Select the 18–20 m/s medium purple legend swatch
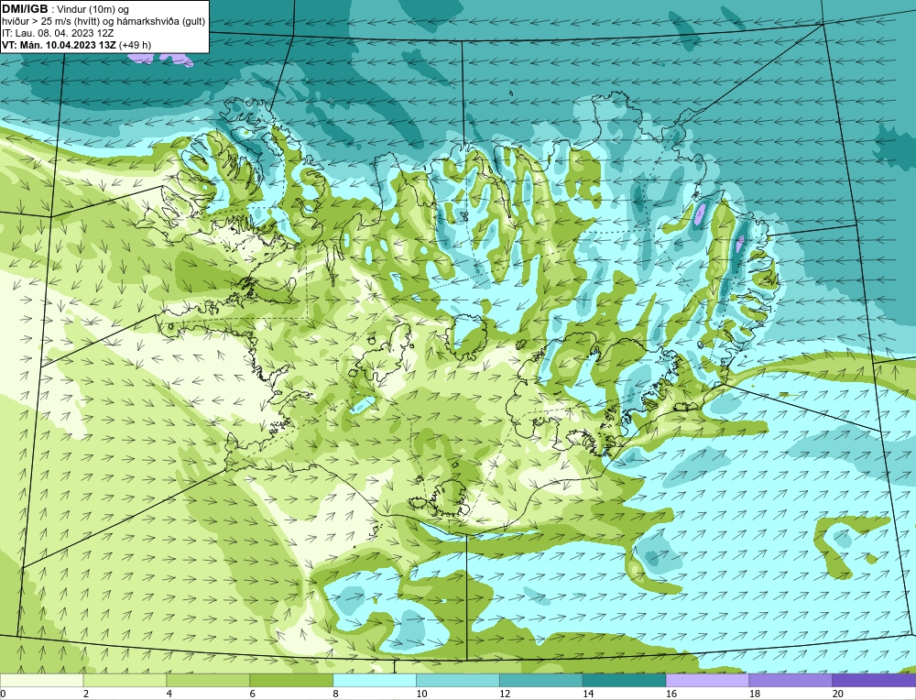The height and width of the screenshot is (700, 916). [x=791, y=680]
